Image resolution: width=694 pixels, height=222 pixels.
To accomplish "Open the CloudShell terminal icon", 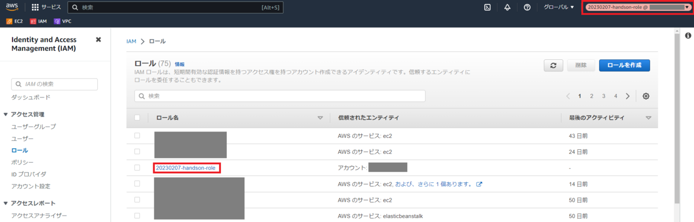I will [x=488, y=7].
